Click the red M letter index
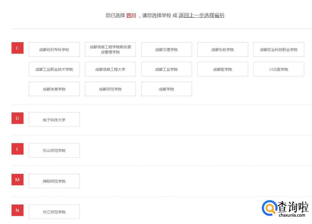Viewport: 312px width, 224px height. (18, 180)
